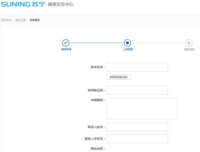Screen dimensions: 200x152
Task: Click the 提交成功 step label
Action: point(189,49)
